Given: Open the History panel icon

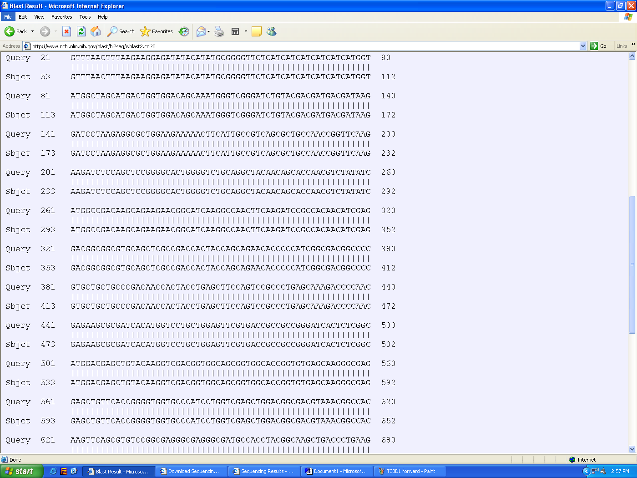Looking at the screenshot, I should tap(184, 31).
